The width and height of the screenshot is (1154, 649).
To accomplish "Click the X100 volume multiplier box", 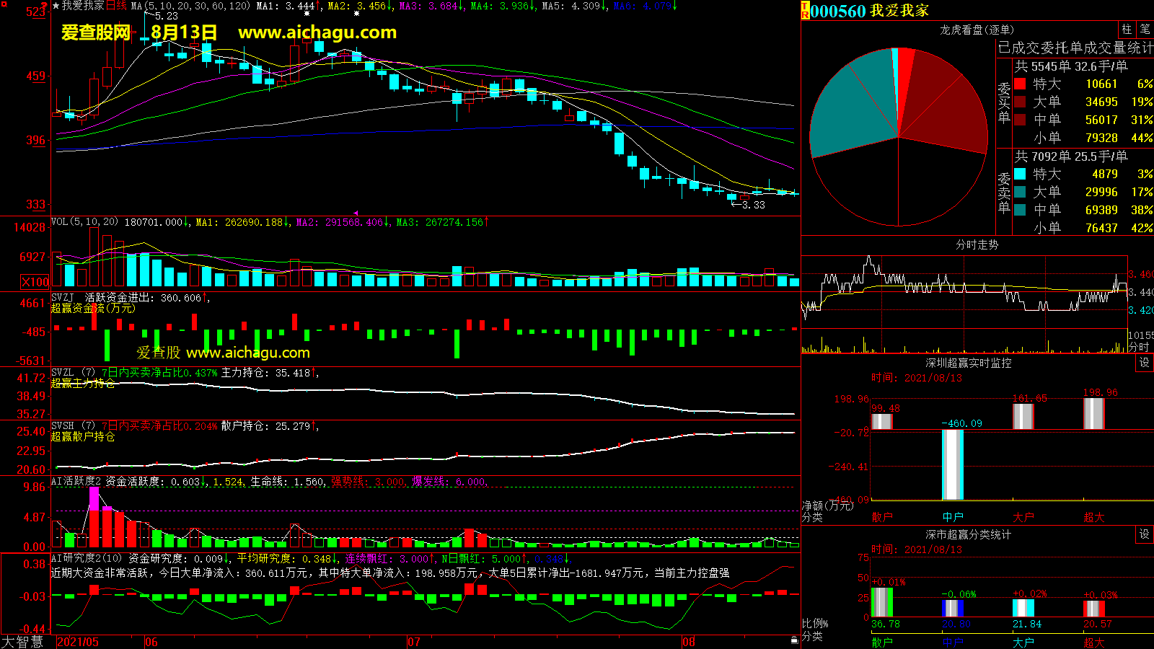I will tap(35, 282).
